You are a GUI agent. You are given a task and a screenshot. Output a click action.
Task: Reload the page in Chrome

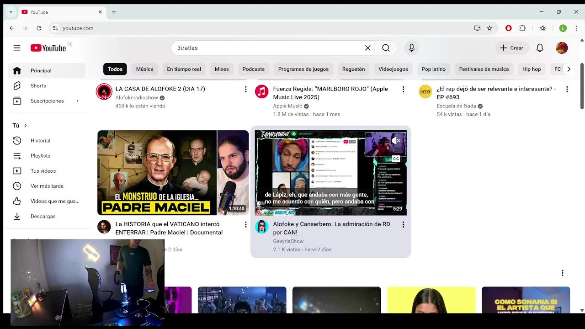[39, 28]
